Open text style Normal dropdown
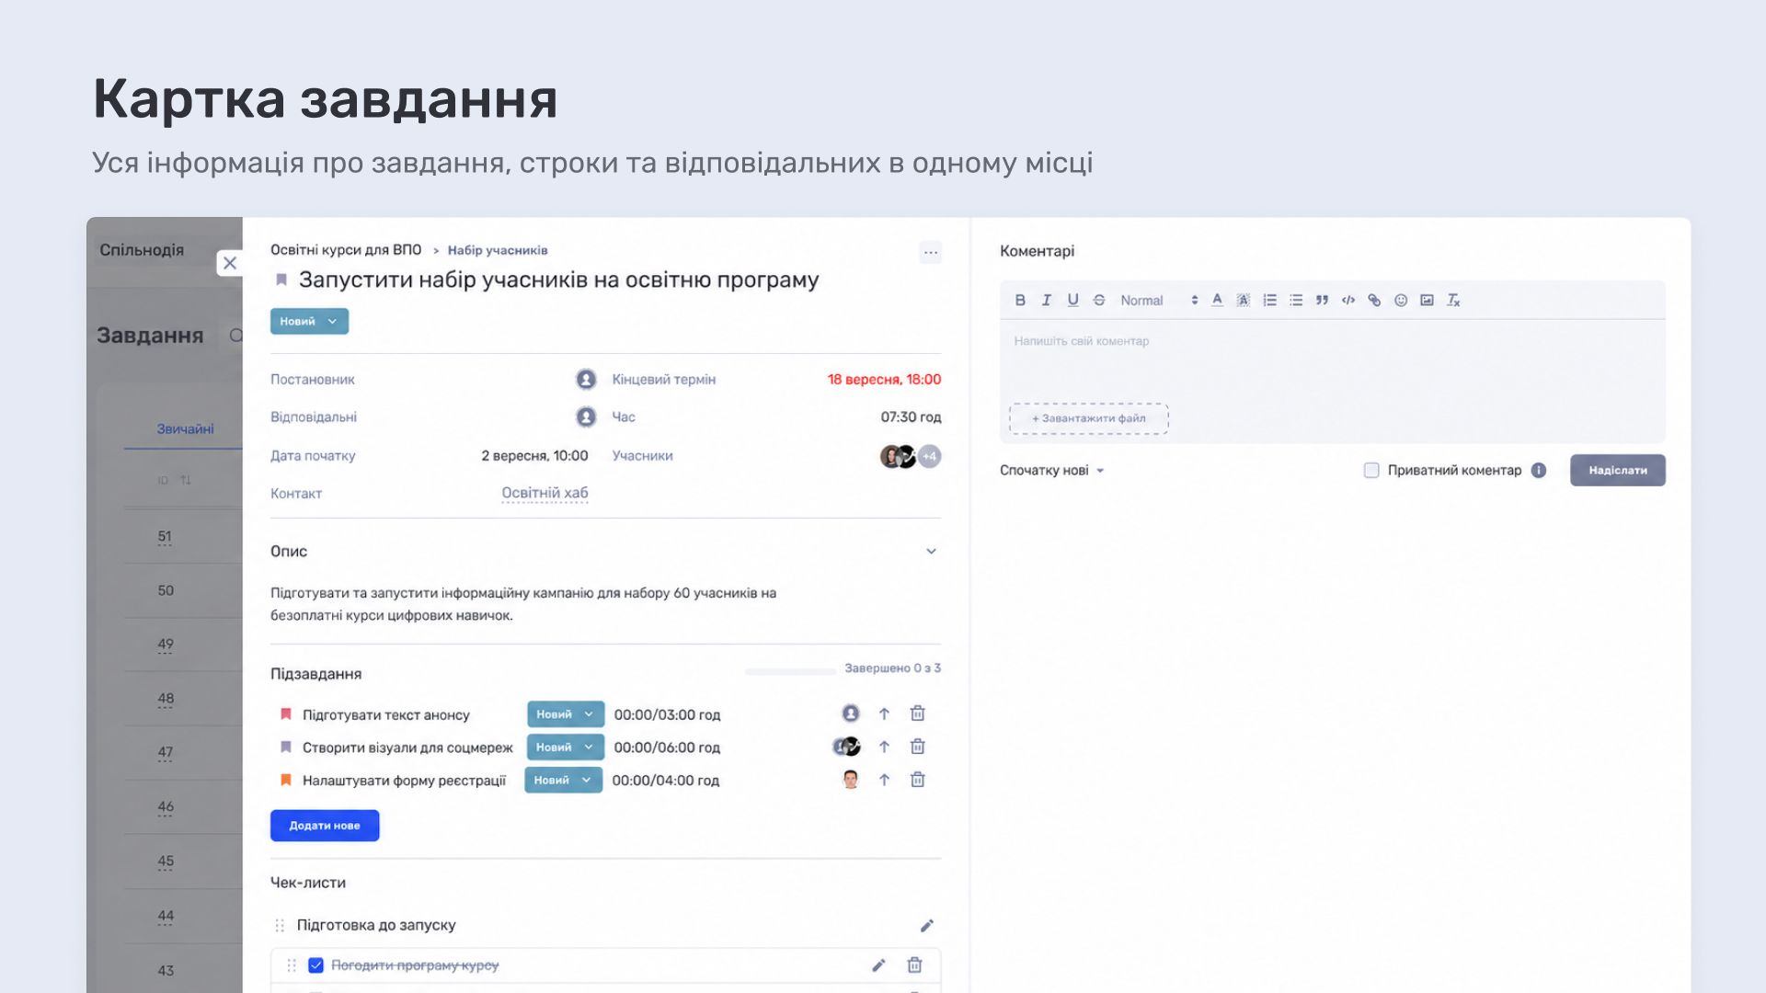1766x993 pixels. (x=1159, y=300)
